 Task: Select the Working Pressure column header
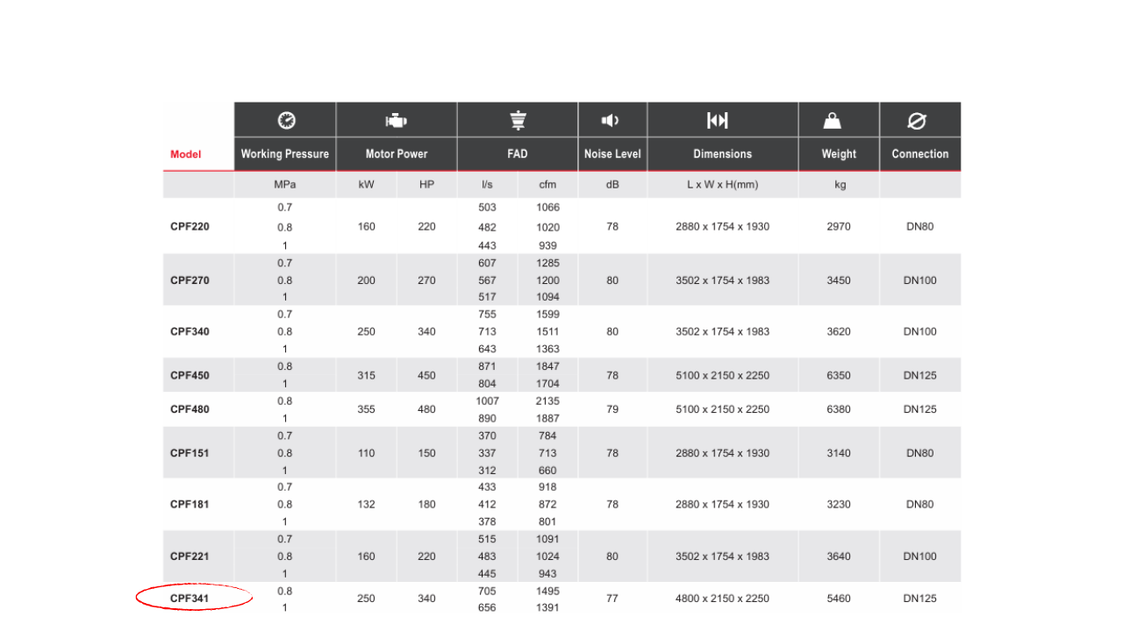285,153
